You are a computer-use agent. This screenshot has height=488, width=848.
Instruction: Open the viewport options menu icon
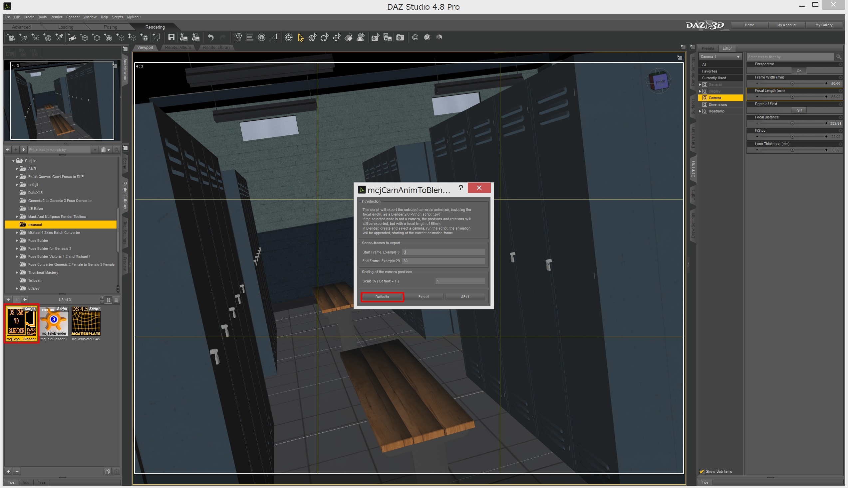click(680, 58)
